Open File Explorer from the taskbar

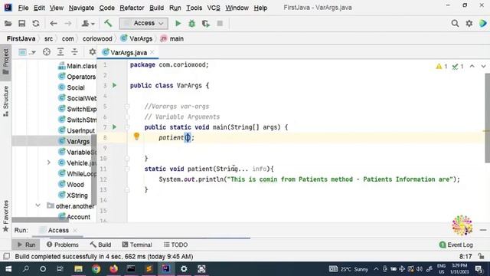tap(78, 269)
